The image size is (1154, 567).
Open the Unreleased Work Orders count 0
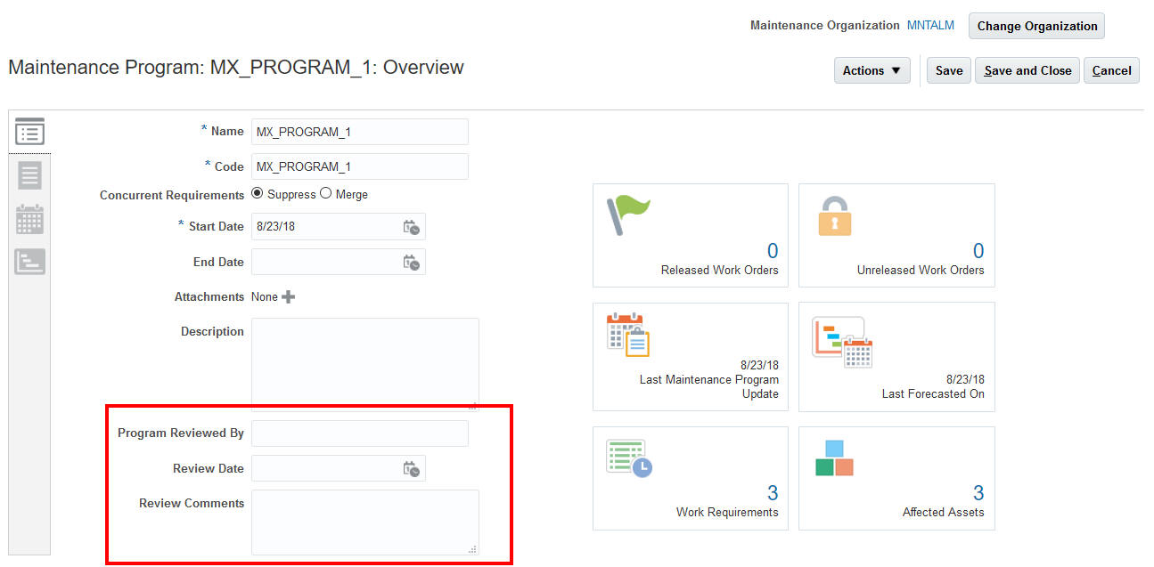pos(978,251)
